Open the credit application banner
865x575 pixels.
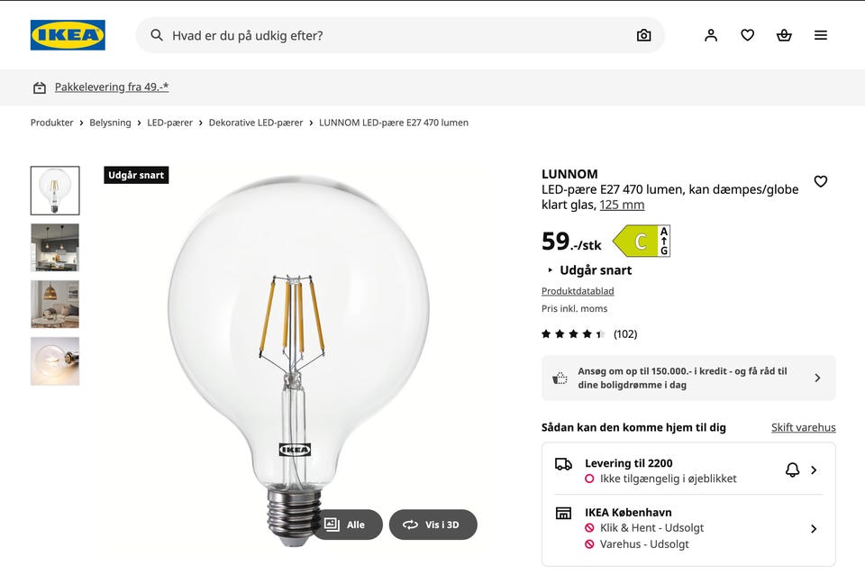pos(688,378)
